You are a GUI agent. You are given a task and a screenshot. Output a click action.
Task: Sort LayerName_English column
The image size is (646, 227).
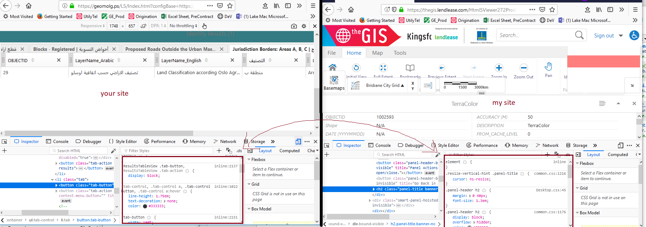point(206,60)
